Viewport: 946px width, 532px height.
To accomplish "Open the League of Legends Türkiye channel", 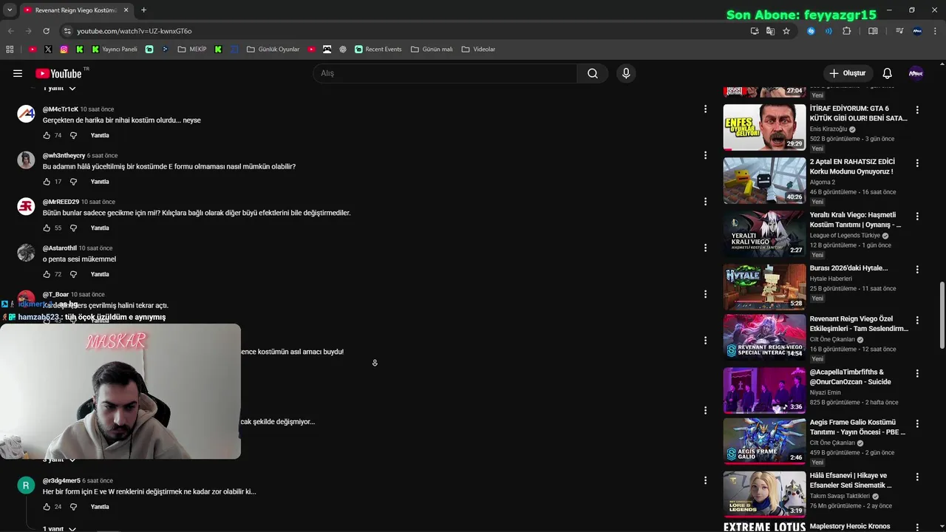I will click(x=845, y=236).
